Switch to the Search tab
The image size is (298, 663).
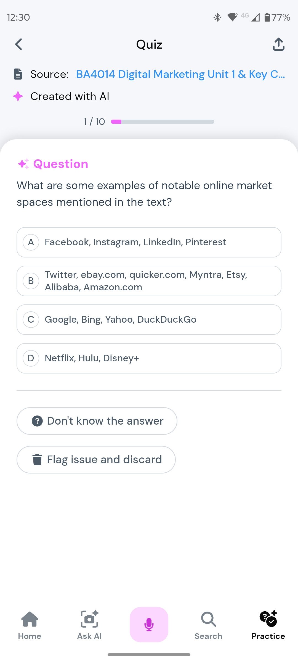[208, 624]
